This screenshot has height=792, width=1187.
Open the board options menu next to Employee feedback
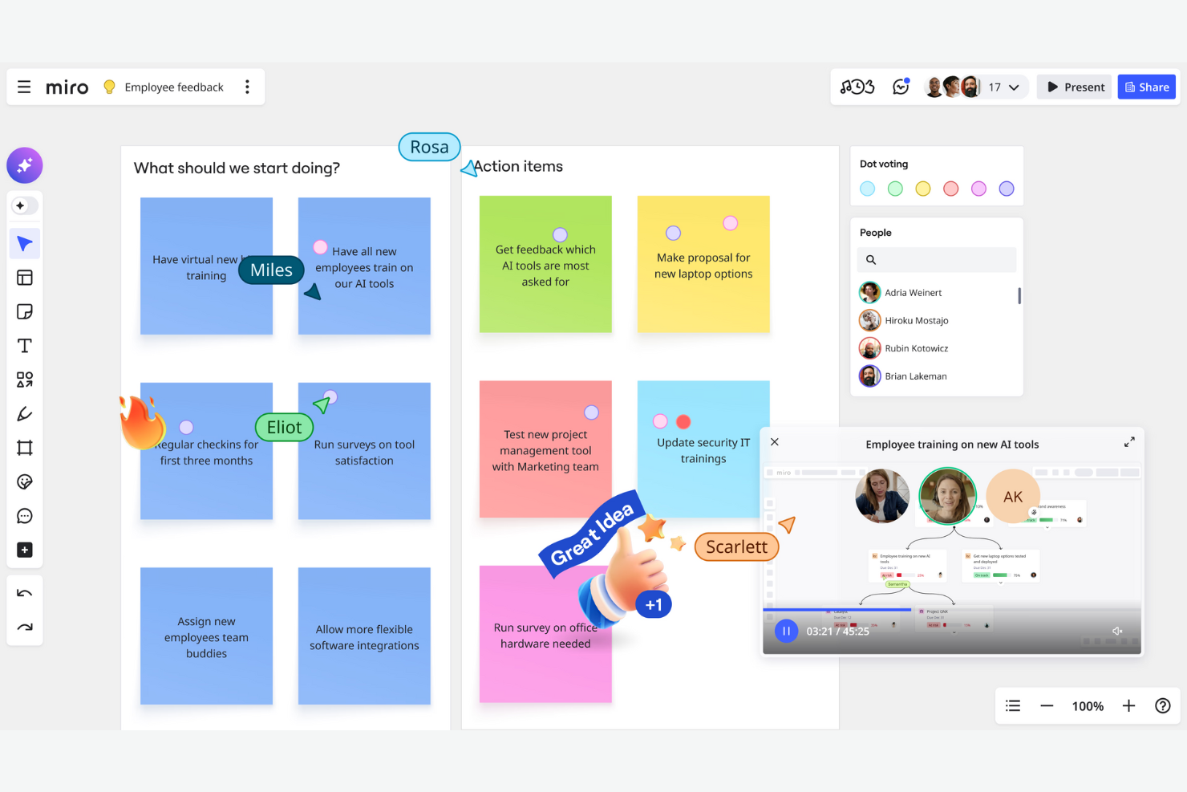point(248,87)
